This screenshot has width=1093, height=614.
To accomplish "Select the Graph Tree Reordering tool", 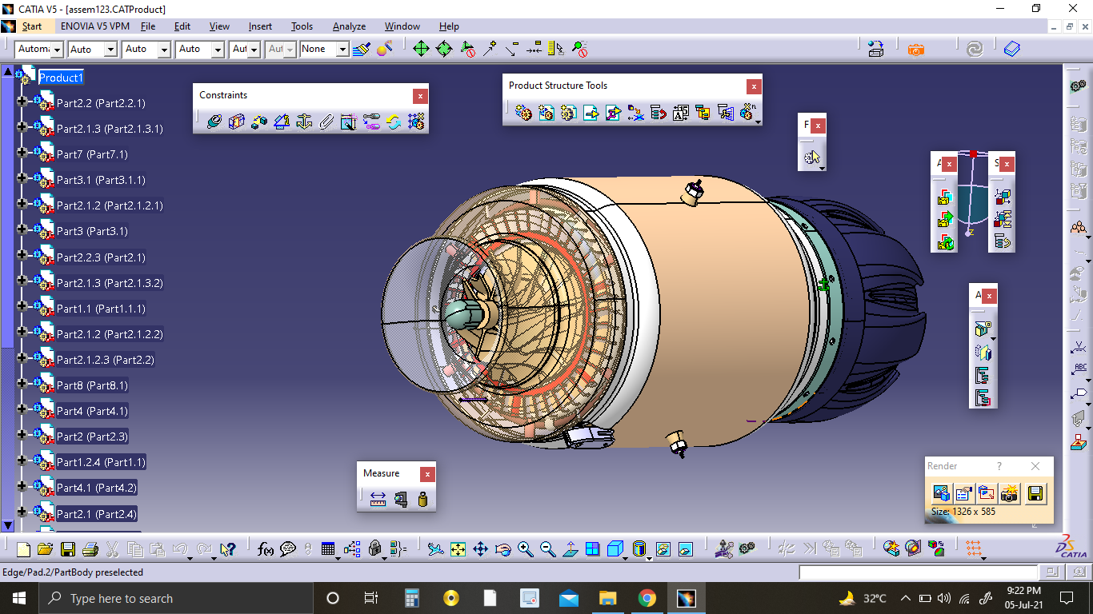I will 658,113.
